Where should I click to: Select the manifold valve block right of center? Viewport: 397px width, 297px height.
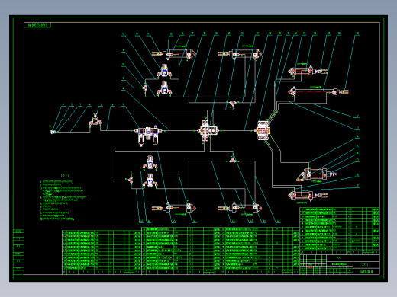(263, 130)
